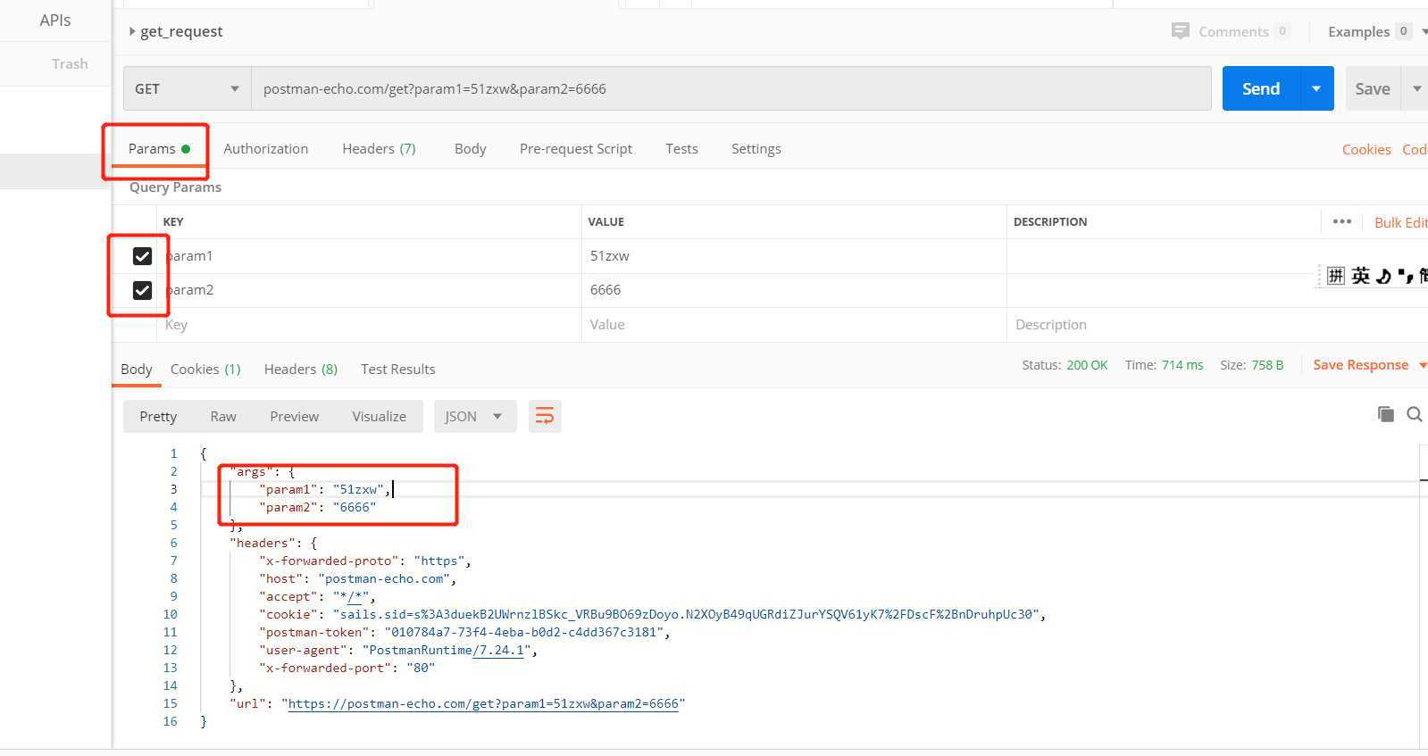Image resolution: width=1428 pixels, height=756 pixels.
Task: Open the three-dots column options menu
Action: [x=1341, y=221]
